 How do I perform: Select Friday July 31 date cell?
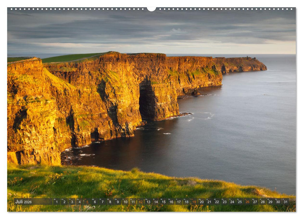(x=286, y=202)
